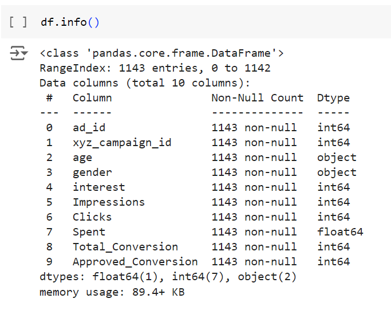Click the float64 dtype for Spent

click(340, 232)
